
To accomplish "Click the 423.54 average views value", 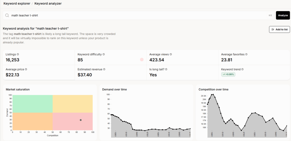I will coord(157,60).
